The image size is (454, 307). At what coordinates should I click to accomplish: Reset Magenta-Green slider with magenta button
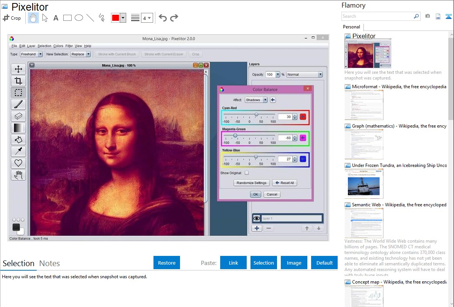(x=303, y=138)
